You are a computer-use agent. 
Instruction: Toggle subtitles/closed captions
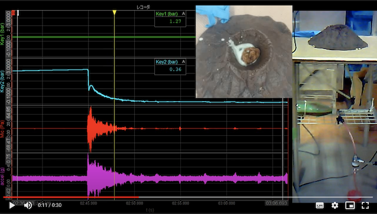(319, 205)
